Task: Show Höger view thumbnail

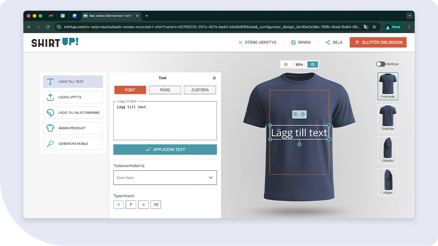Action: tap(388, 182)
